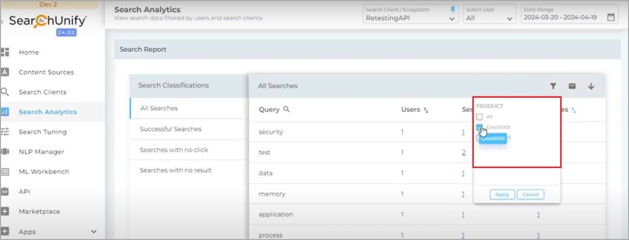Click the search icon beside Query
The image size is (629, 240).
(286, 110)
